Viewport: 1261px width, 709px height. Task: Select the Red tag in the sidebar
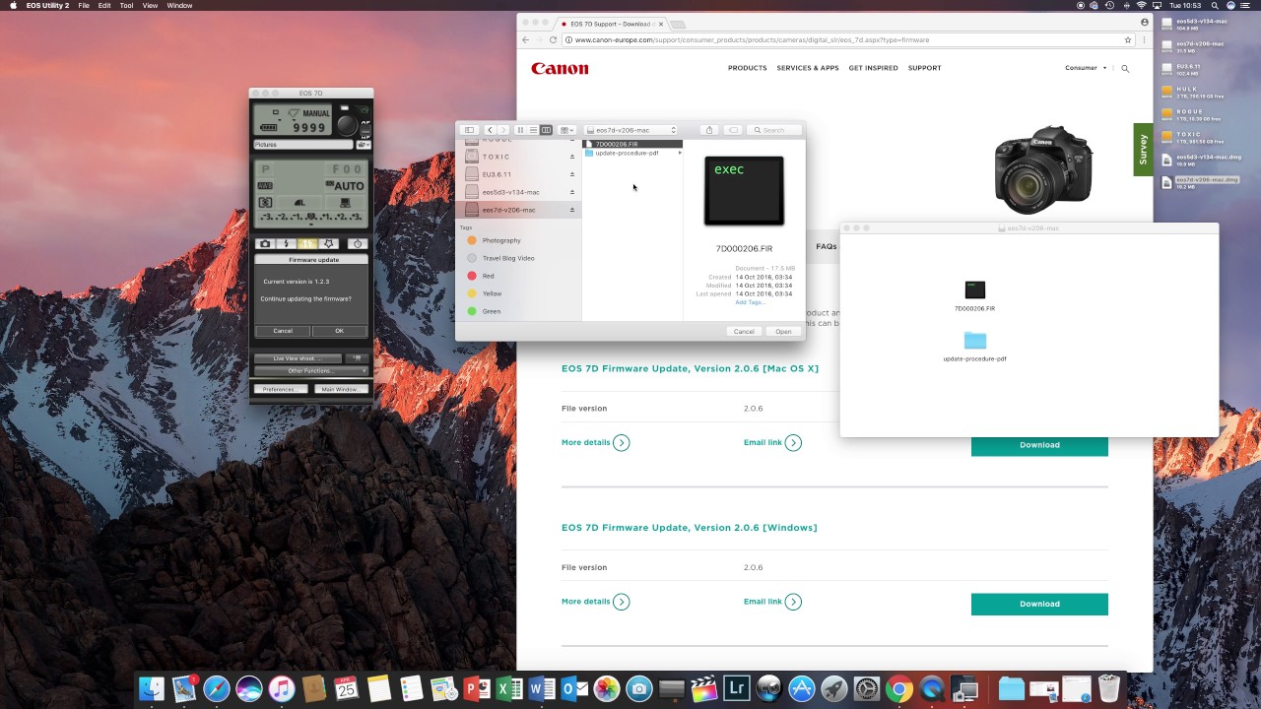[x=489, y=276]
